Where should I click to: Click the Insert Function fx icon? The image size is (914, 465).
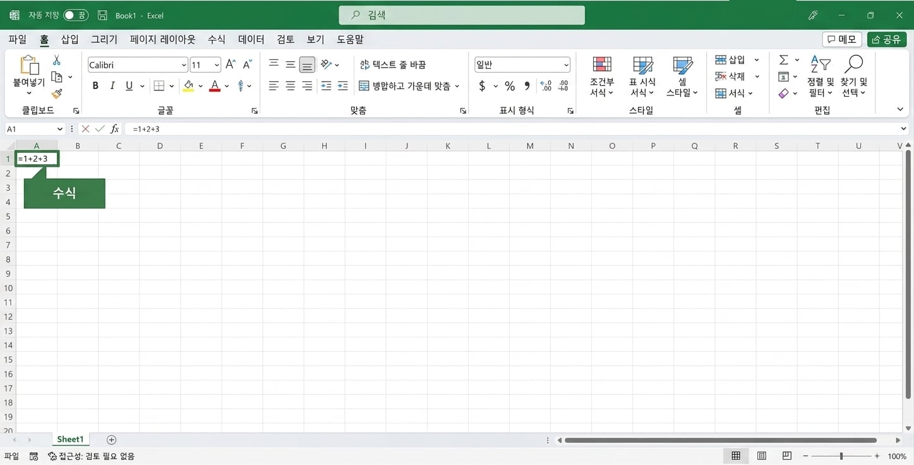pos(114,129)
